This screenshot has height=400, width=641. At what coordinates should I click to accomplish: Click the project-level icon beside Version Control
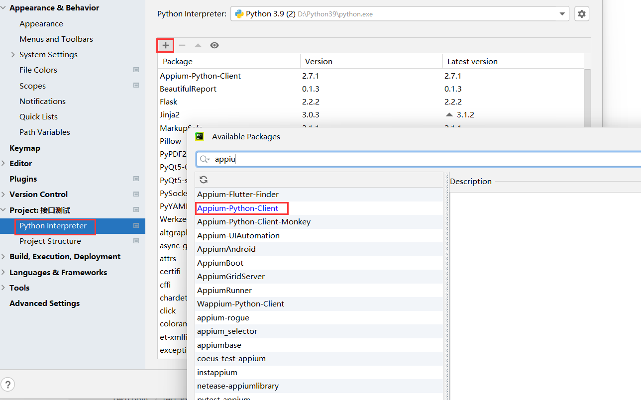coord(136,194)
